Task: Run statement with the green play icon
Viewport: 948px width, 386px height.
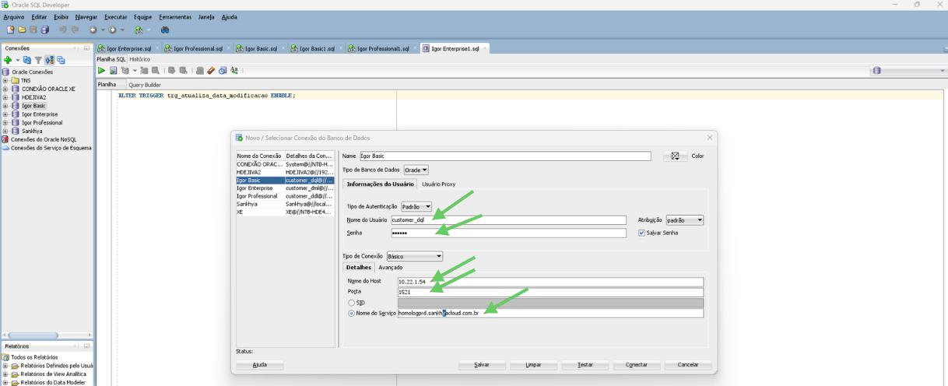Action: (101, 71)
